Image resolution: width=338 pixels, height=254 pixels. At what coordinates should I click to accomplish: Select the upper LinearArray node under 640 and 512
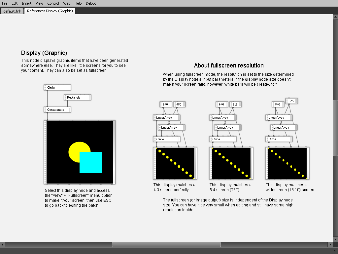click(223, 118)
